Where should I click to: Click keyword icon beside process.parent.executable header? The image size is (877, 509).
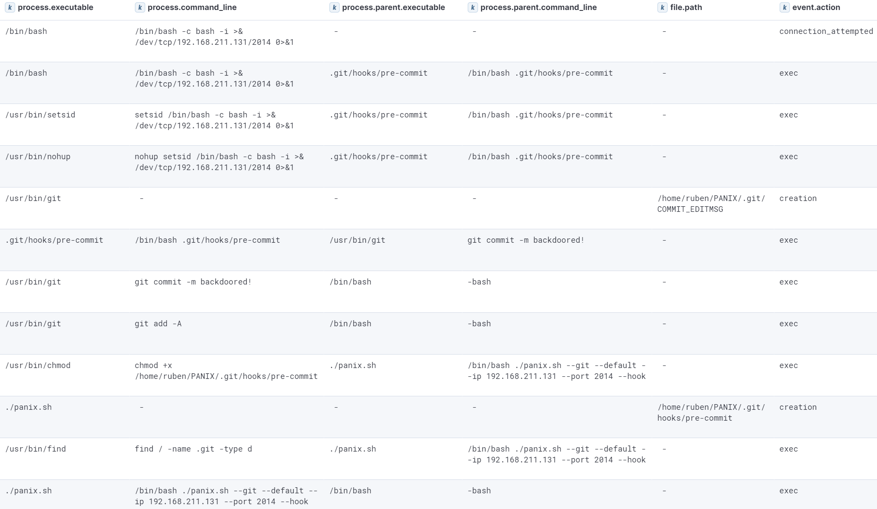[334, 7]
